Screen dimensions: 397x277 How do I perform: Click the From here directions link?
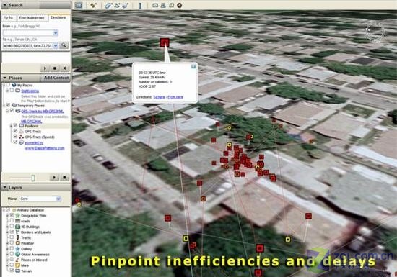click(175, 97)
